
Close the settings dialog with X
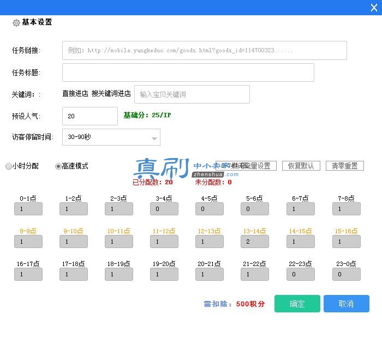tap(374, 8)
